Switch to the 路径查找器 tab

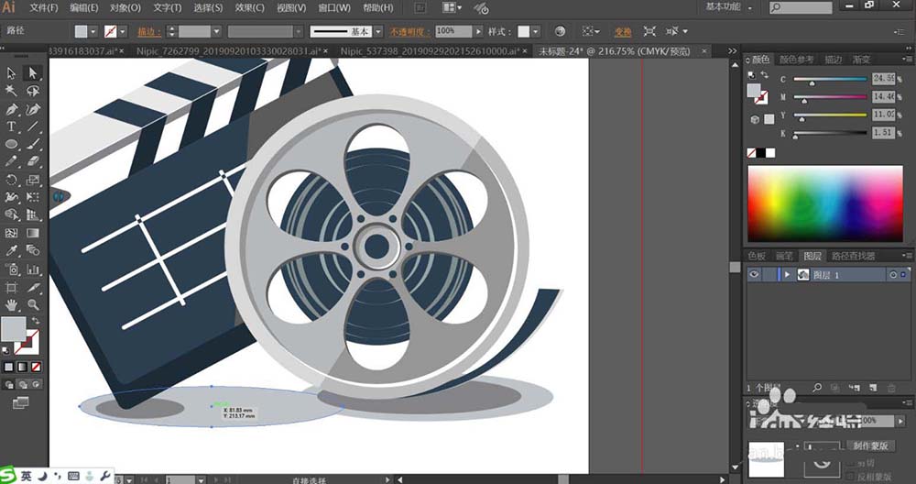[851, 256]
